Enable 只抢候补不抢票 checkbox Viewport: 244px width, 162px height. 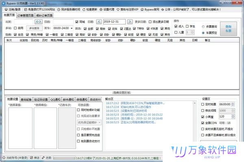point(78,129)
